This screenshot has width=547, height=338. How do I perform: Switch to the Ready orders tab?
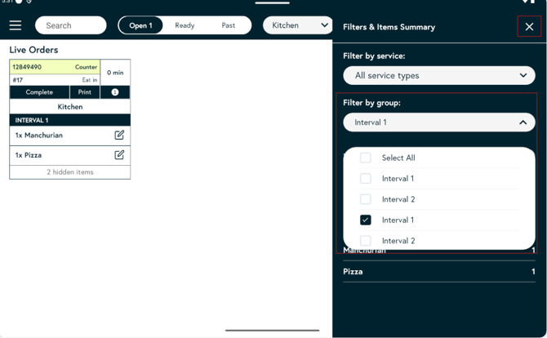[185, 25]
